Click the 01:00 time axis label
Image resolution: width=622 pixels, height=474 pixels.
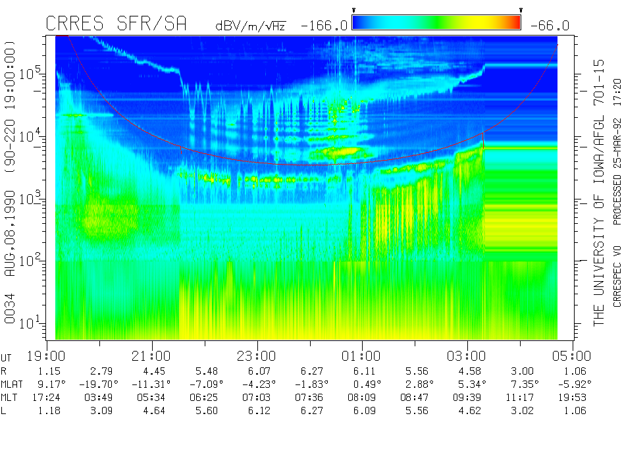coord(362,356)
